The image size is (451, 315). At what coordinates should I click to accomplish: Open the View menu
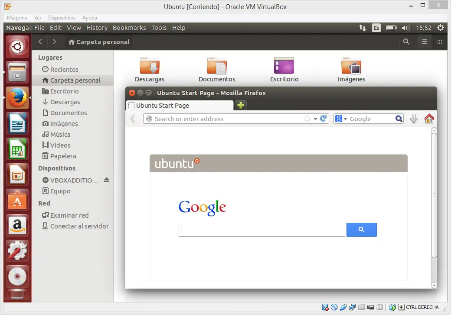[x=74, y=28]
